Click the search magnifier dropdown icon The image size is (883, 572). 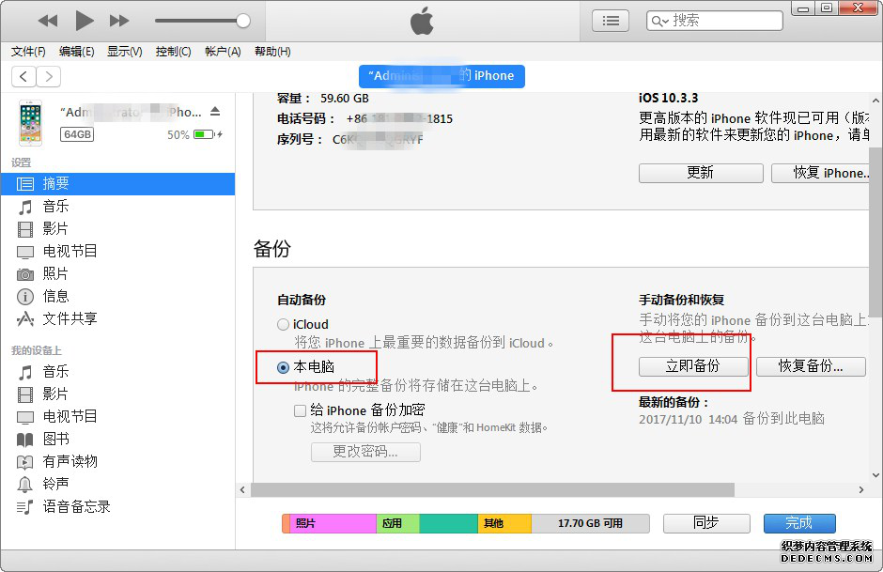(x=659, y=22)
